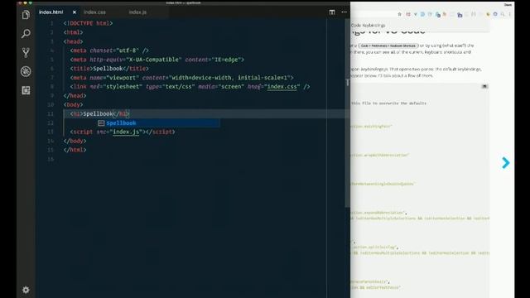The height and width of the screenshot is (298, 530).
Task: Click line number 16 in the gutter
Action: (51, 159)
